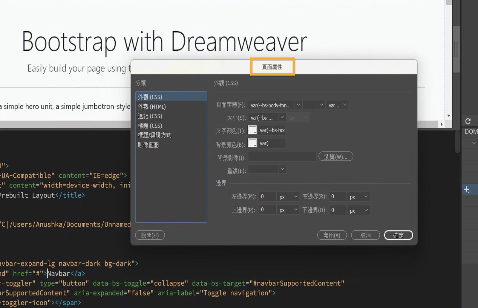Viewport: 478px width, 308px height.
Task: Select 影像藍圖 category
Action: pos(171,145)
